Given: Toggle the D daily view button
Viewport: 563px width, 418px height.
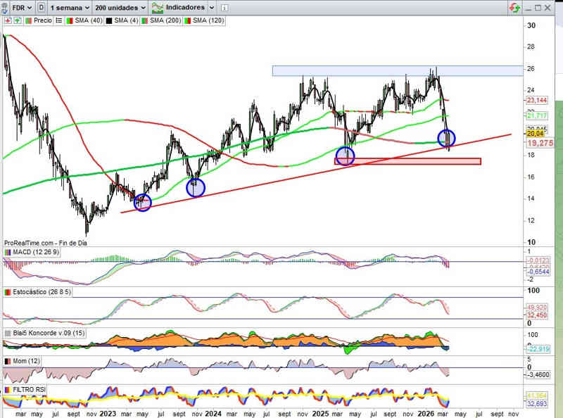Looking at the screenshot, I should click(43, 7).
